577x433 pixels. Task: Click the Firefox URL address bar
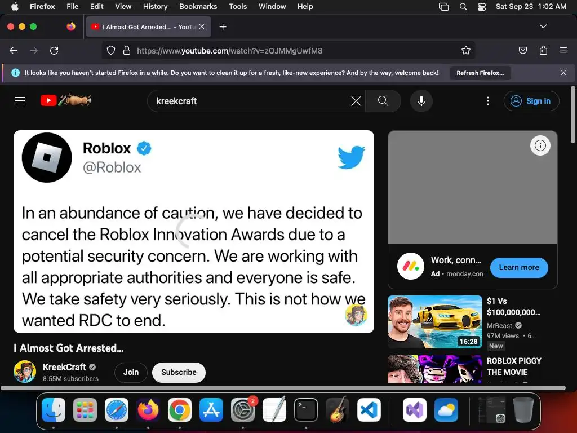point(288,50)
